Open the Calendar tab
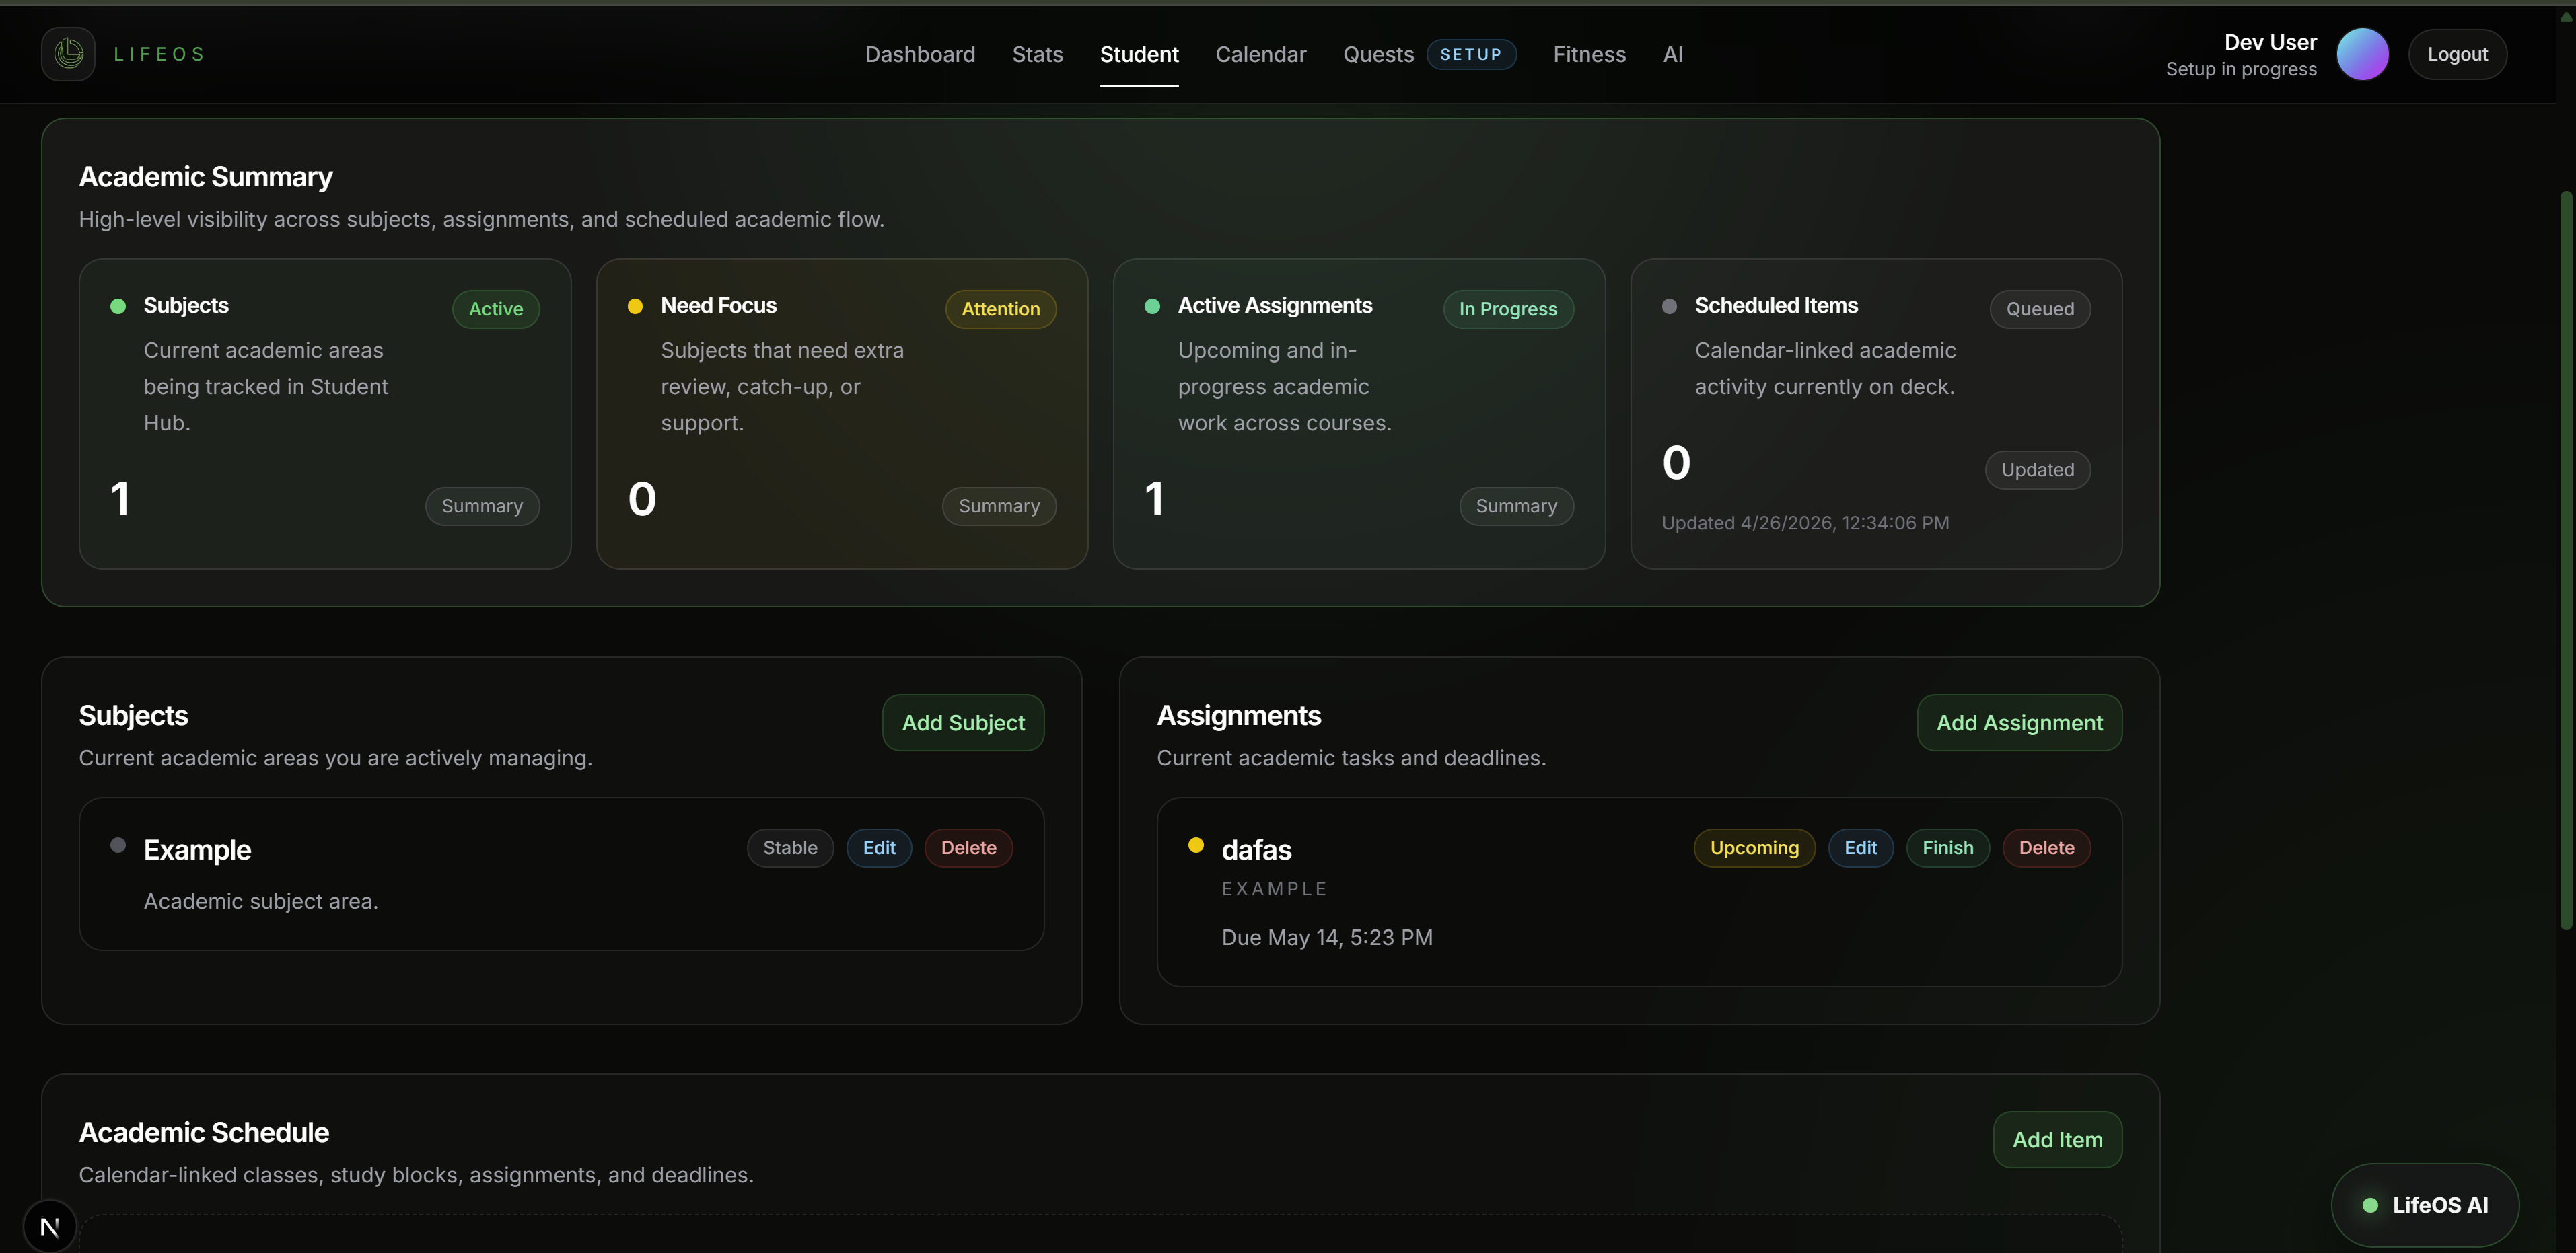Viewport: 2576px width, 1253px height. [x=1260, y=54]
